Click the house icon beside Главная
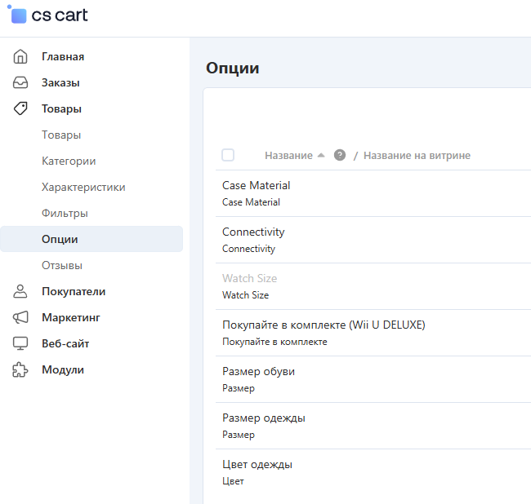Image resolution: width=531 pixels, height=504 pixels. 21,57
